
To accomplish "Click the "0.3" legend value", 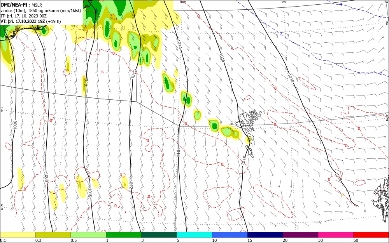I will point(38,240).
